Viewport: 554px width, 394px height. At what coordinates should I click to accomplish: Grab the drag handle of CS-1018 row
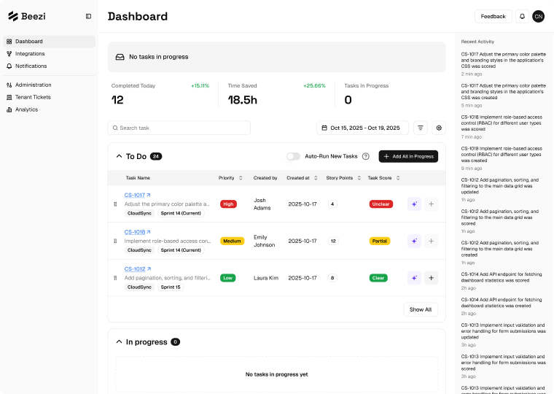[115, 242]
